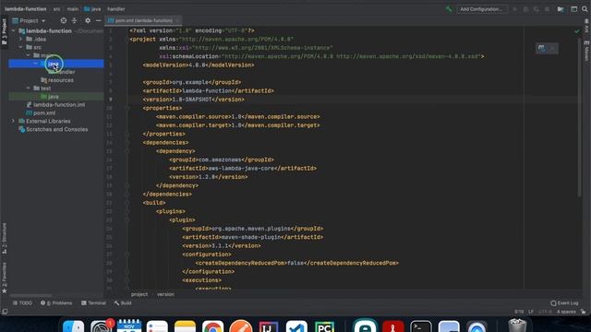
Task: Click the tool window toggle icon bottom-left corner
Action: (5, 312)
